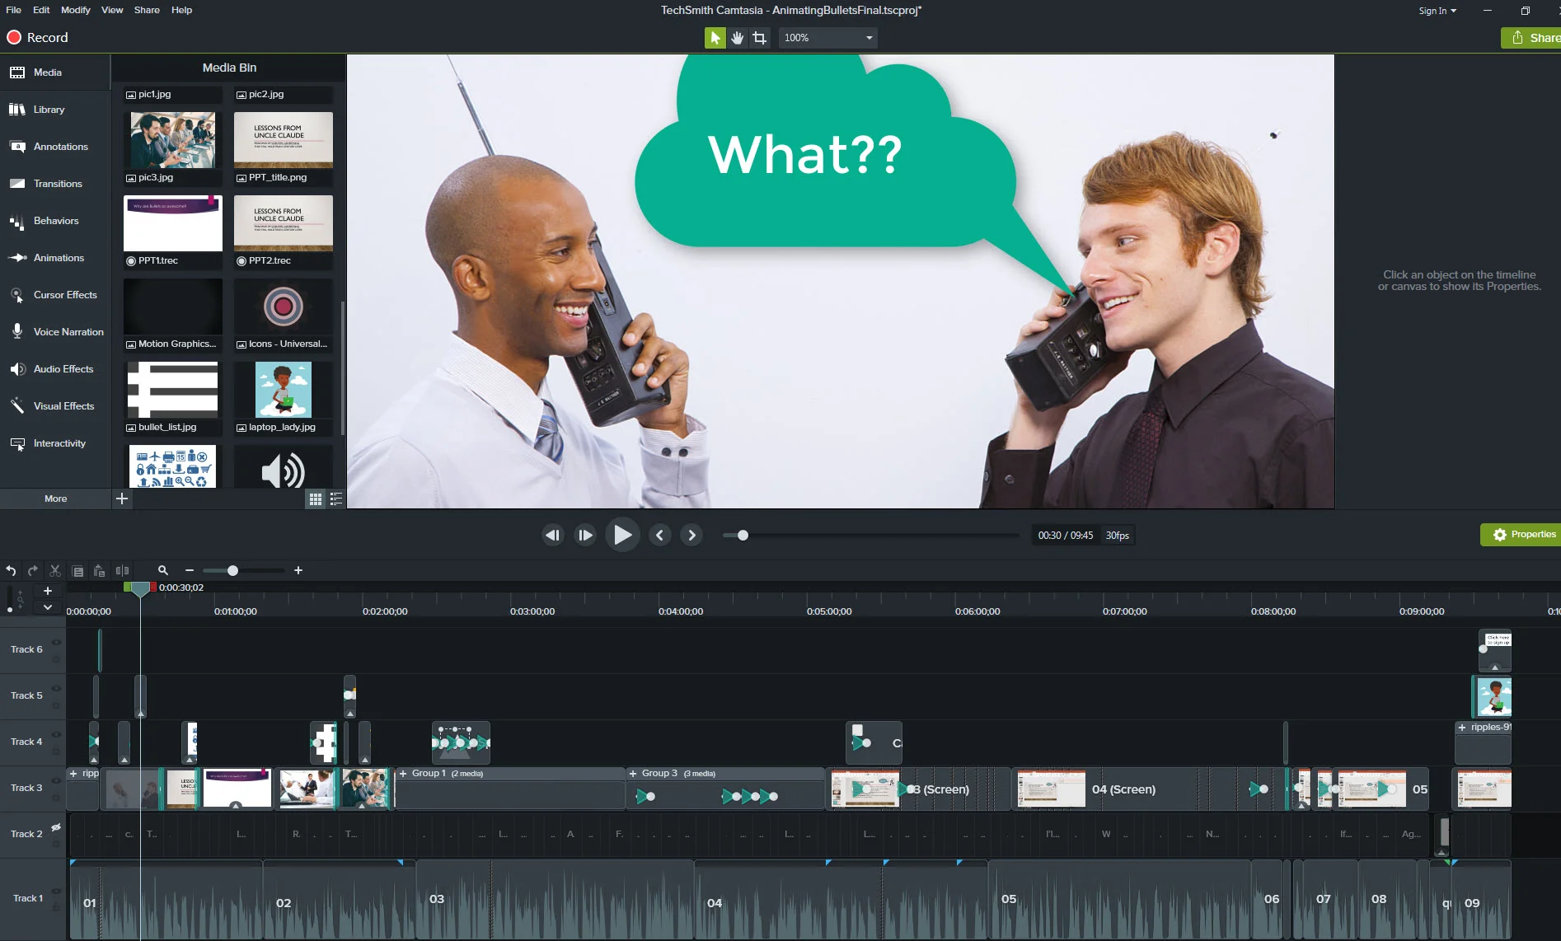This screenshot has width=1561, height=941.
Task: Open the Interactivity panel
Action: pos(54,443)
